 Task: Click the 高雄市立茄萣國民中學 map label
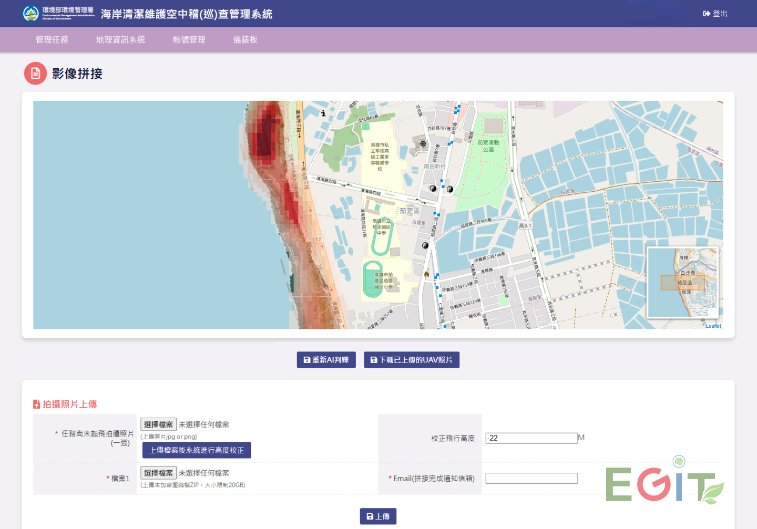pos(382,227)
